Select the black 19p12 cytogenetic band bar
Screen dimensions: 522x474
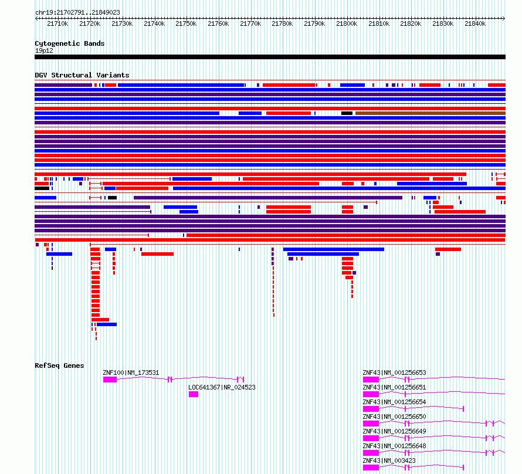pos(270,57)
